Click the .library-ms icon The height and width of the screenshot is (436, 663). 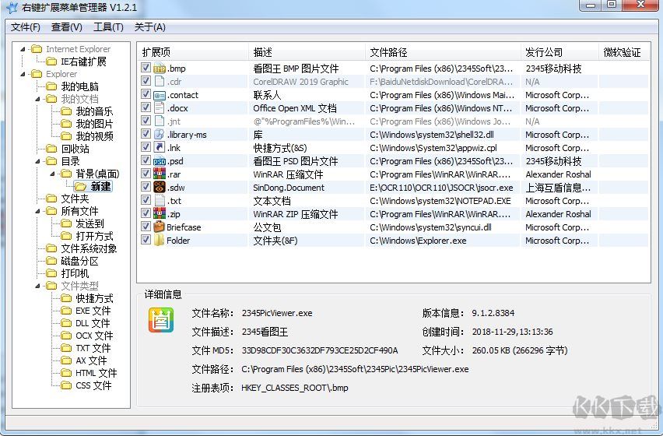pyautogui.click(x=160, y=135)
